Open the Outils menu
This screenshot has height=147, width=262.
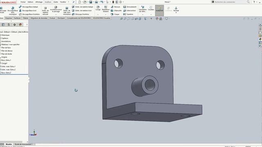(x=56, y=2)
